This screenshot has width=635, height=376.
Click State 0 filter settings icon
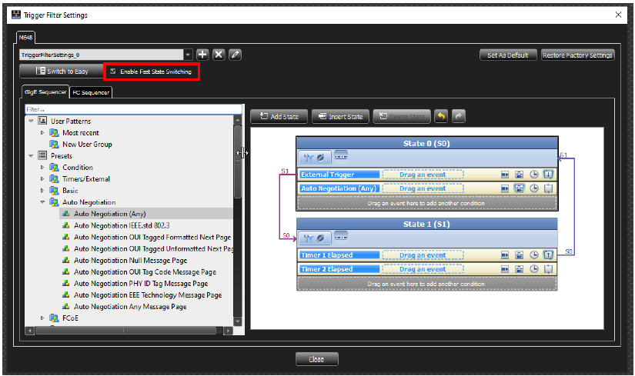tap(315, 158)
